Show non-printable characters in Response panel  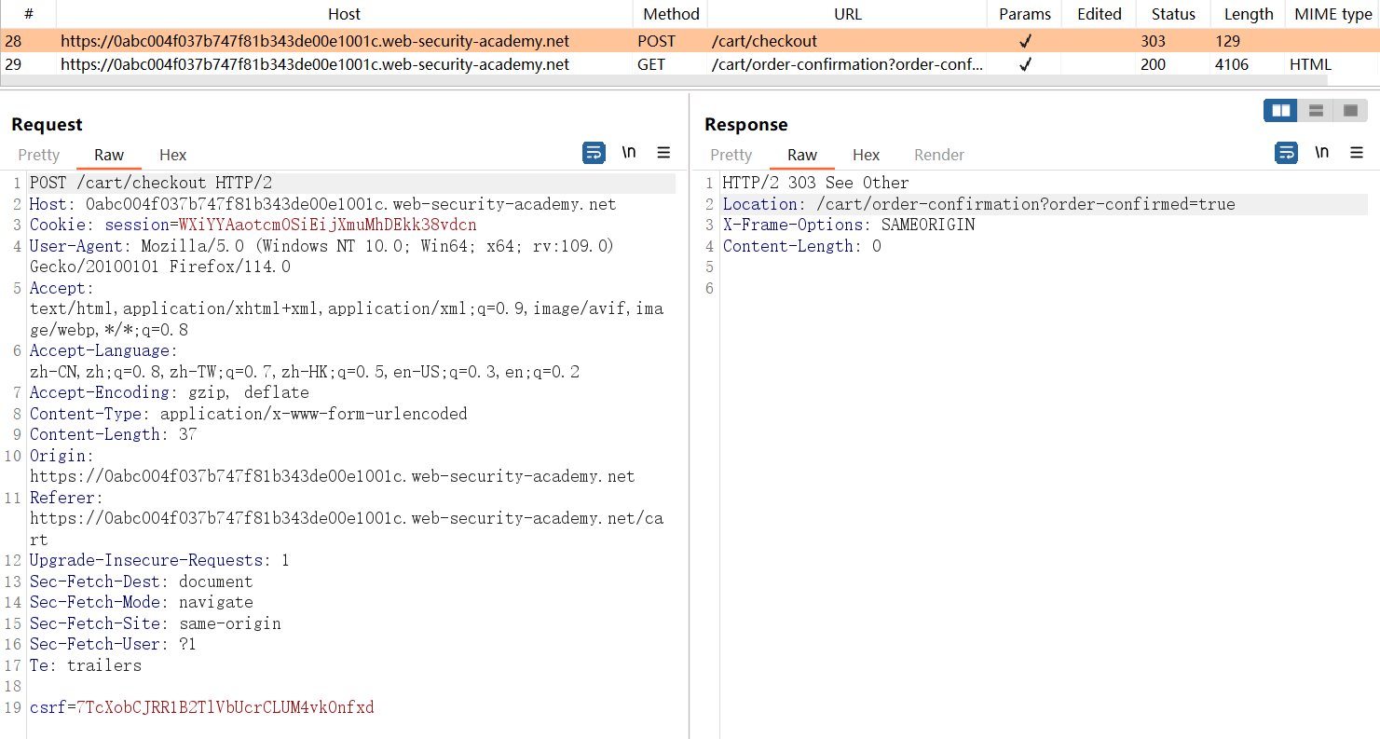pyautogui.click(x=1321, y=153)
